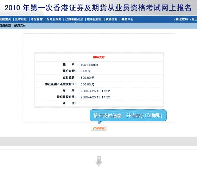Click the account number JSAH000001
This screenshot has height=169, width=197.
tap(89, 65)
